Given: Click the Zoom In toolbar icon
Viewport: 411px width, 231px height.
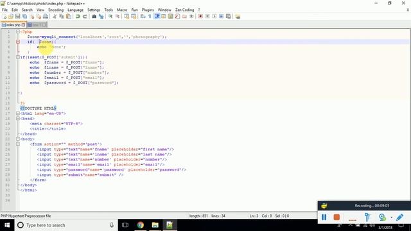Looking at the screenshot, I should [x=110, y=17].
